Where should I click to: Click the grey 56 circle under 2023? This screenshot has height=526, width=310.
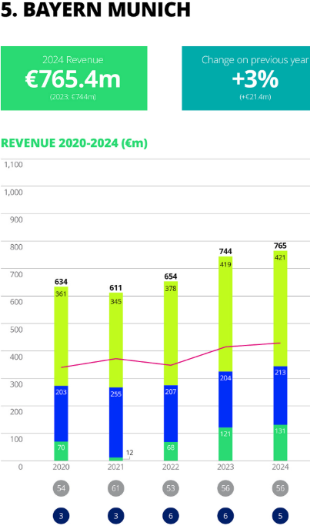[225, 488]
